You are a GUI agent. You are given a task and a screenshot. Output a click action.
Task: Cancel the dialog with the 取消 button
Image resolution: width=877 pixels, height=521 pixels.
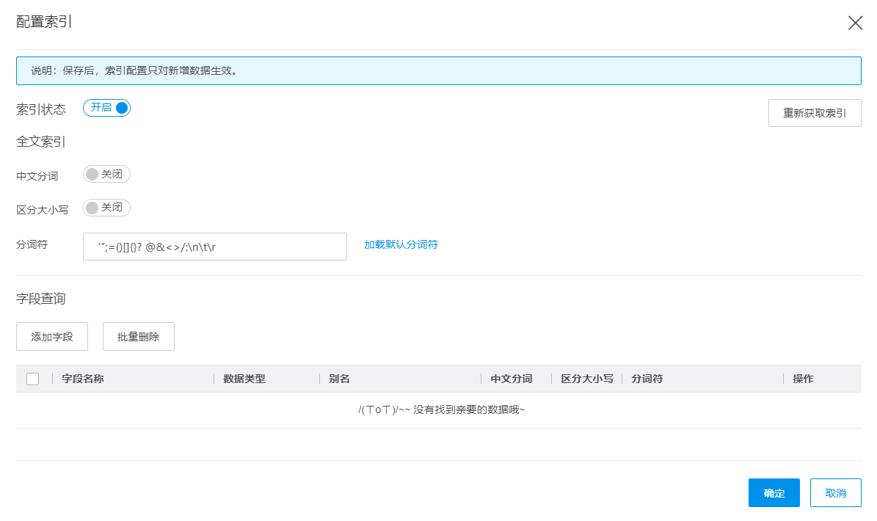835,493
